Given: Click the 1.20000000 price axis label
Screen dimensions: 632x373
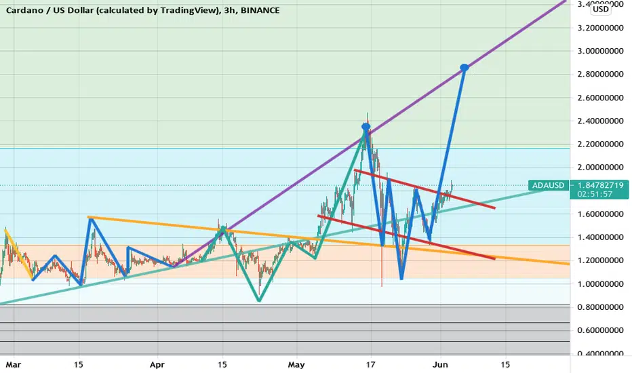Looking at the screenshot, I should (601, 260).
